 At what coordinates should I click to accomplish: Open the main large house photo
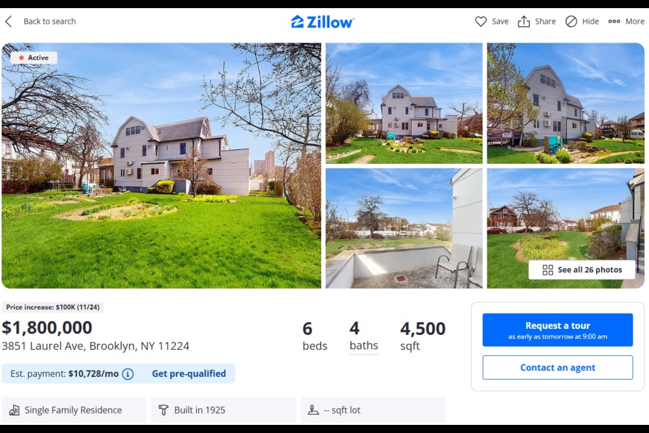(x=162, y=165)
